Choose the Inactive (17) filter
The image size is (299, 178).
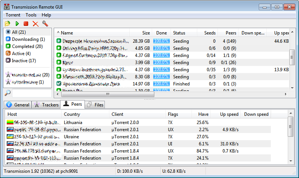click(x=24, y=61)
